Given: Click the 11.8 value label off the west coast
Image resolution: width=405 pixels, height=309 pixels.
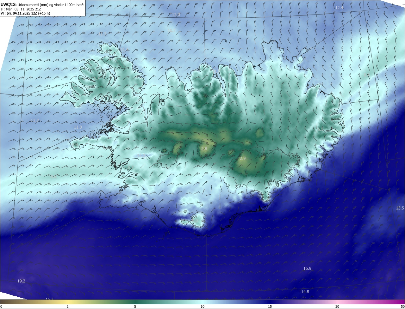Looking at the screenshot, I should coord(78,127).
